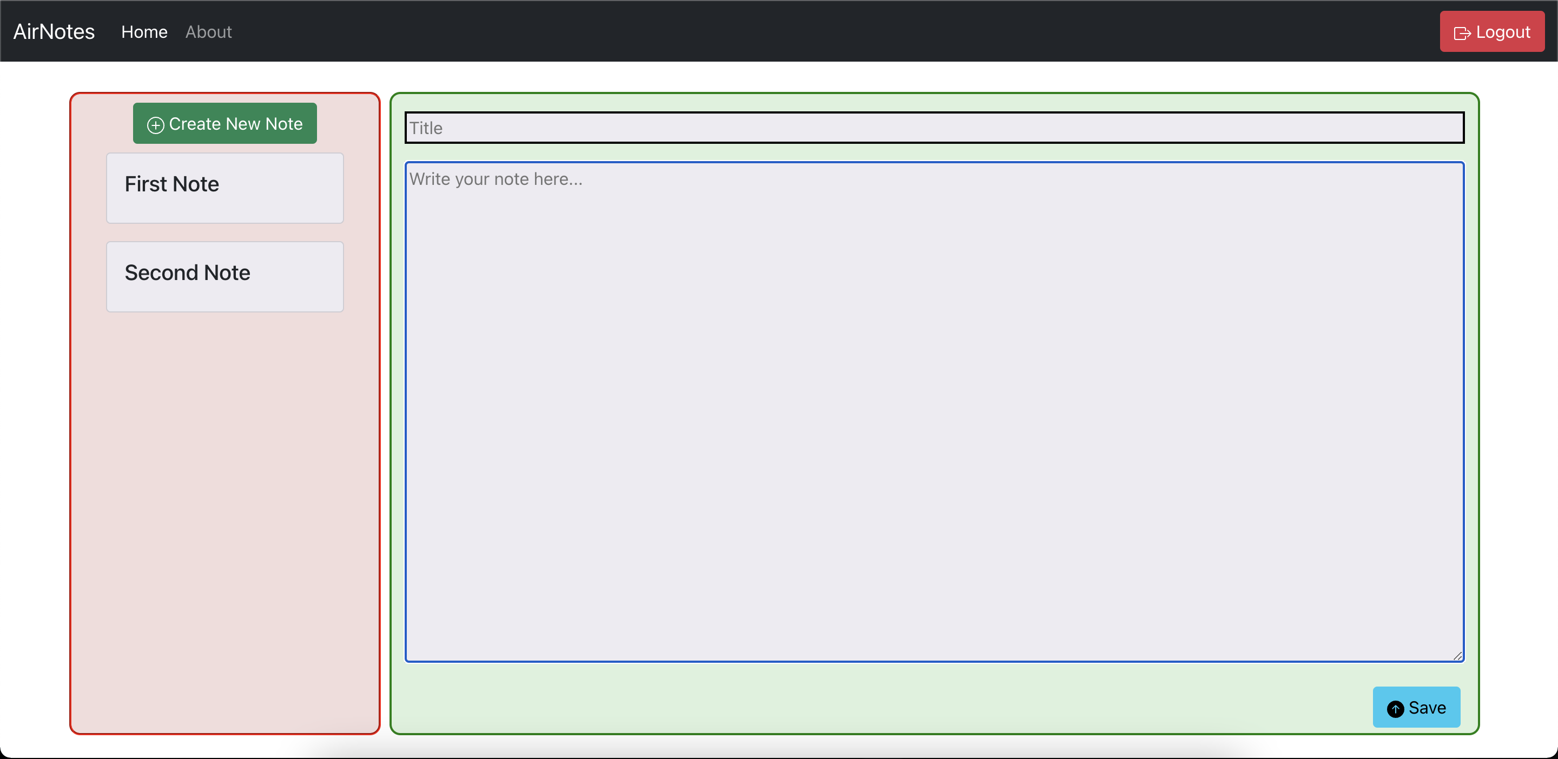Click the plus-circle icon on Create New Note
Image resolution: width=1558 pixels, height=759 pixels.
(155, 124)
